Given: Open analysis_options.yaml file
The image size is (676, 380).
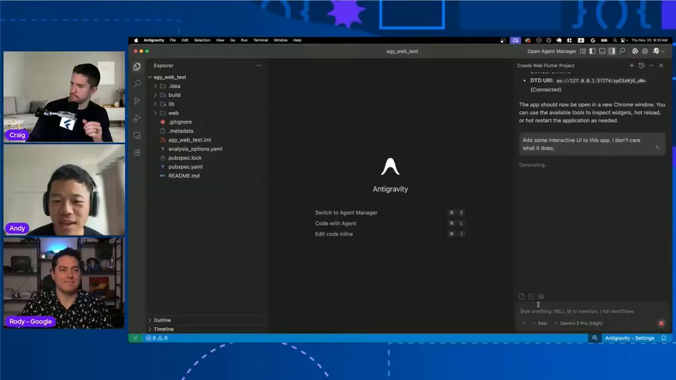Looking at the screenshot, I should 195,149.
